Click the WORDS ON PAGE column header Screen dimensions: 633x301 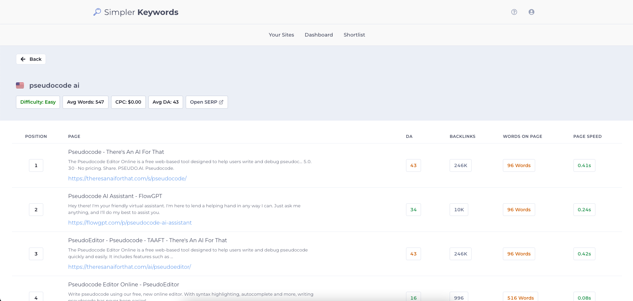coord(523,137)
